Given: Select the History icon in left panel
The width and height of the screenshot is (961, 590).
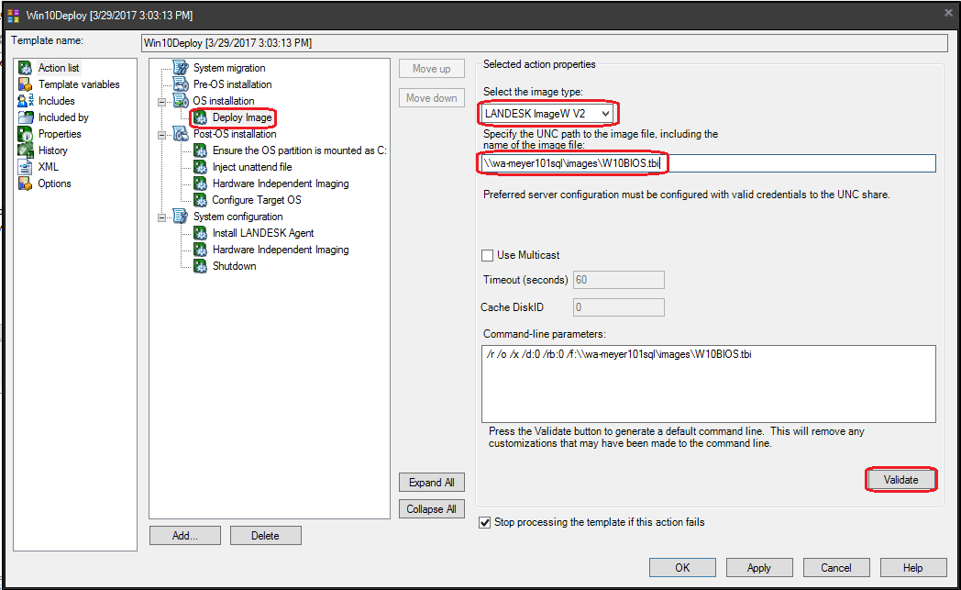Looking at the screenshot, I should coord(26,150).
